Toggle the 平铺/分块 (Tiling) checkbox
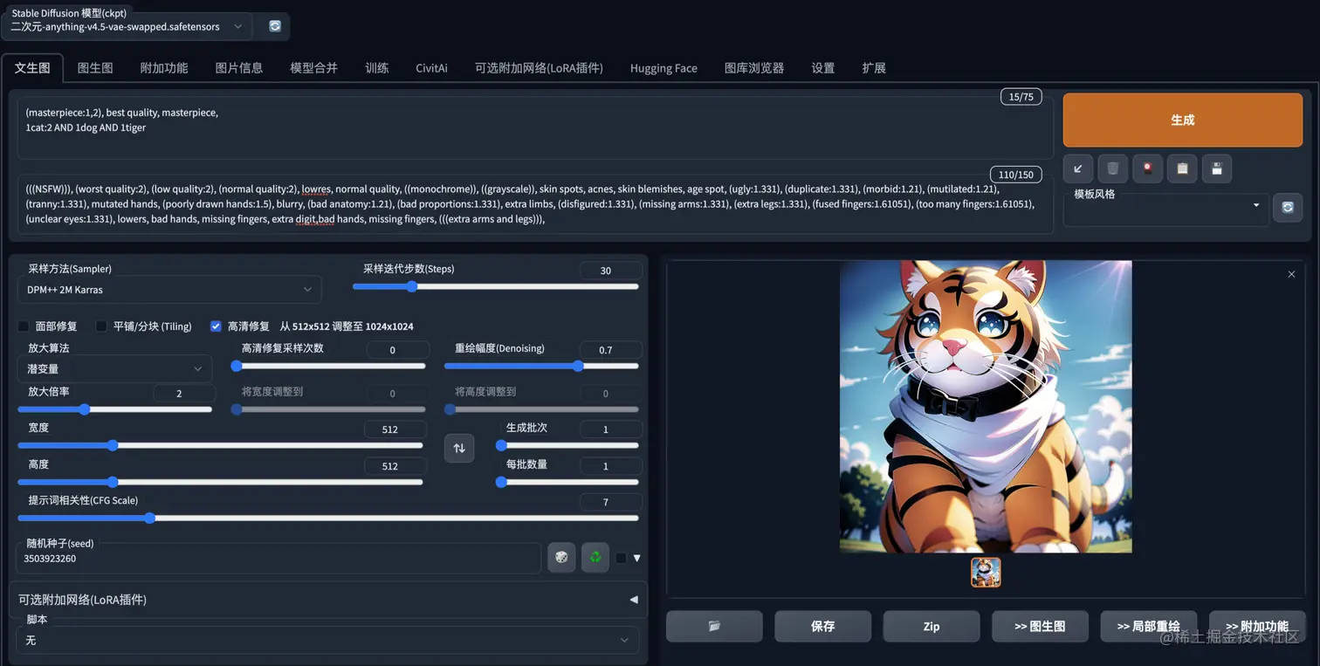Screen dimensions: 1320x666 pos(101,326)
